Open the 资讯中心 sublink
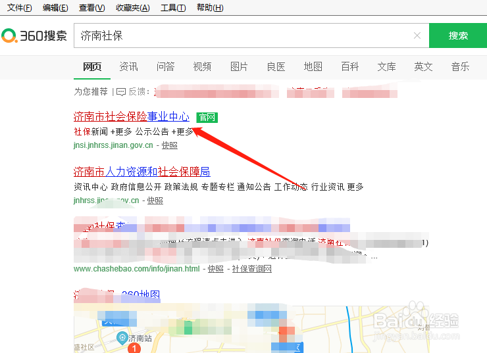Viewport: 487px width, 353px height. pyautogui.click(x=91, y=187)
